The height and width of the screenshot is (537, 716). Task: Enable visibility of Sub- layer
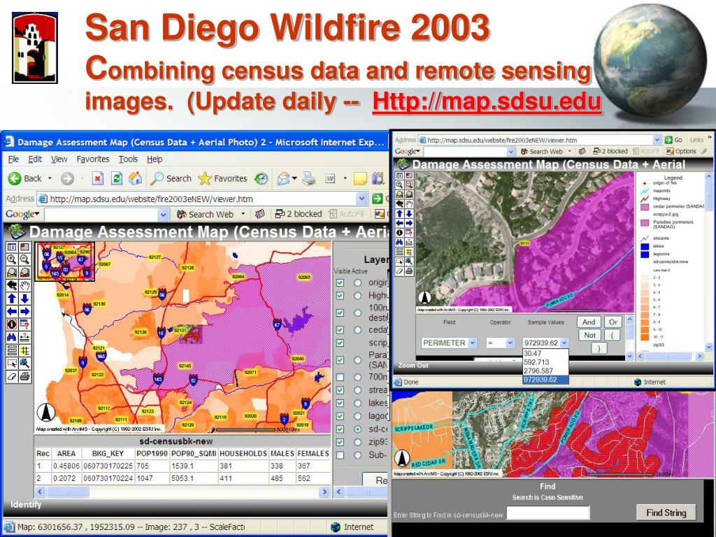(341, 454)
